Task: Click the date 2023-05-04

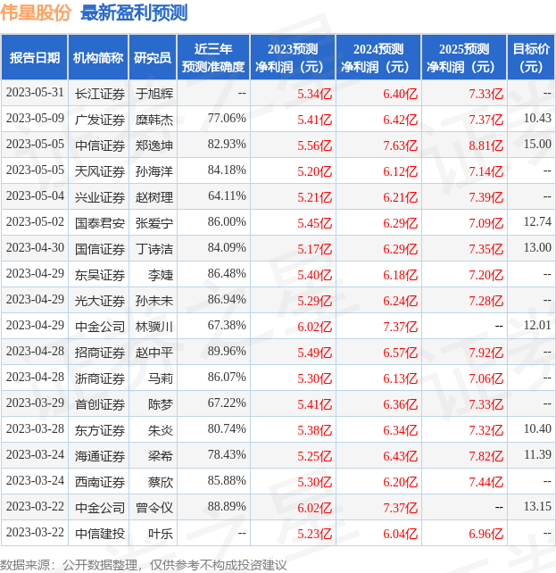Action: (x=35, y=196)
